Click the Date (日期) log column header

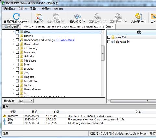[x=34, y=112]
